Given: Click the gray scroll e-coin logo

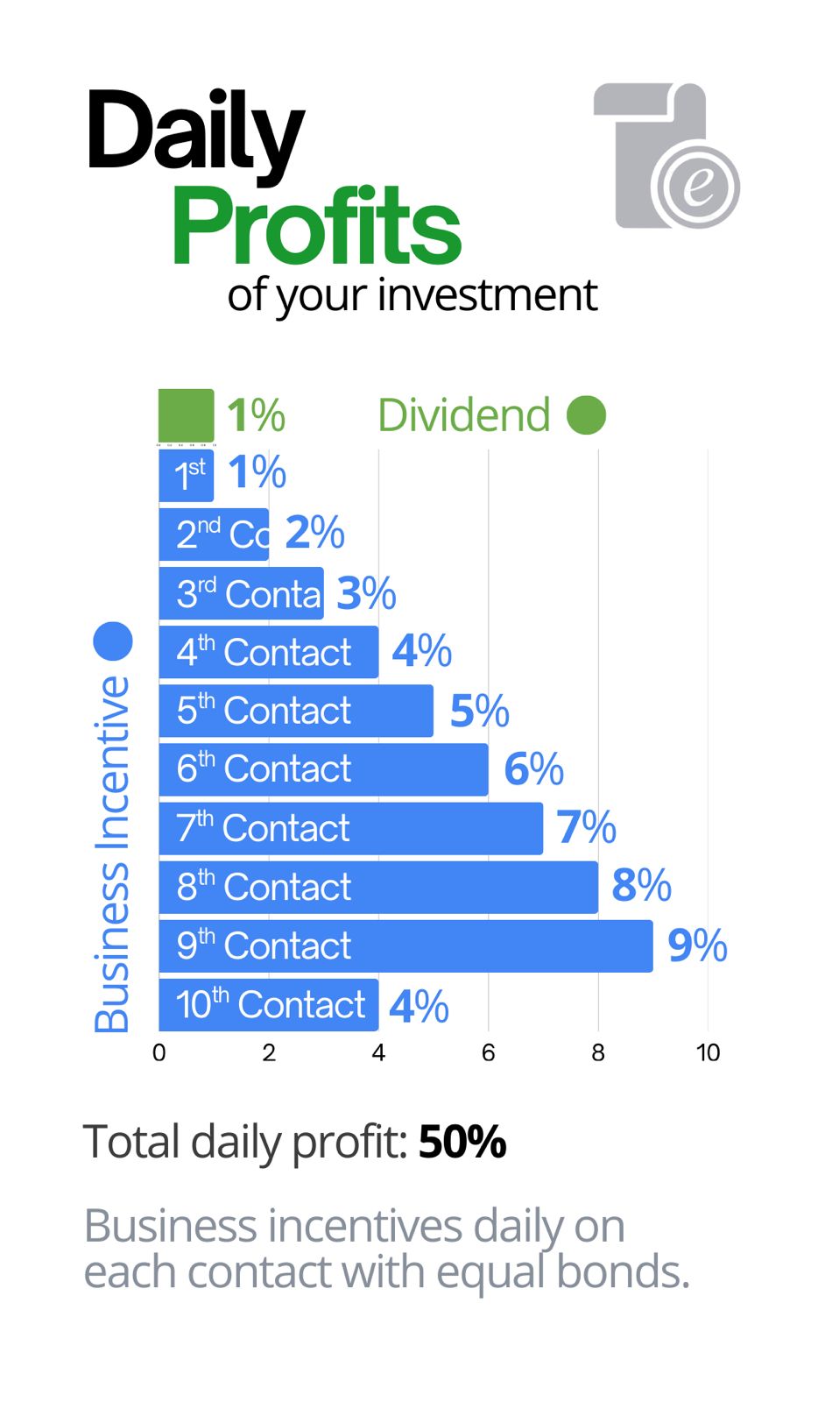Looking at the screenshot, I should pyautogui.click(x=667, y=156).
